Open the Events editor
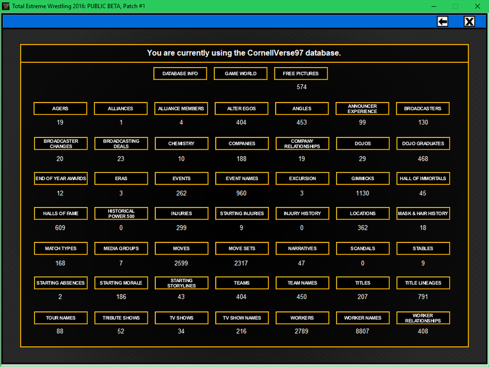 point(182,178)
